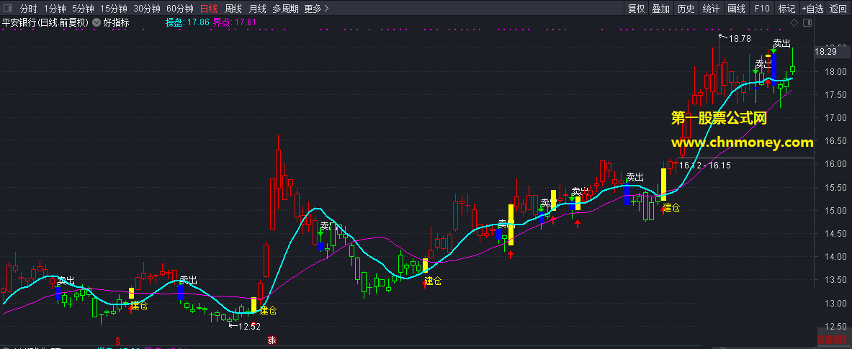Click the 复权 button
This screenshot has width=852, height=349.
coord(636,9)
